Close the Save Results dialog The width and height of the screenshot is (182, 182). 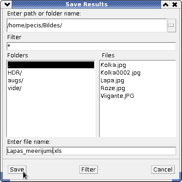[175, 5]
